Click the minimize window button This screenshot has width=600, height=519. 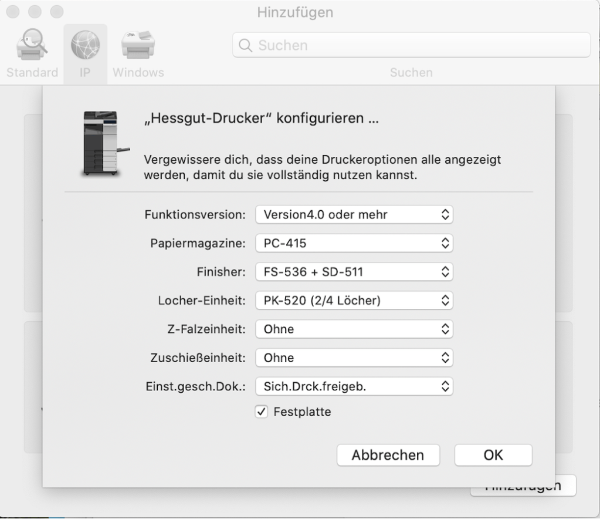[x=35, y=12]
